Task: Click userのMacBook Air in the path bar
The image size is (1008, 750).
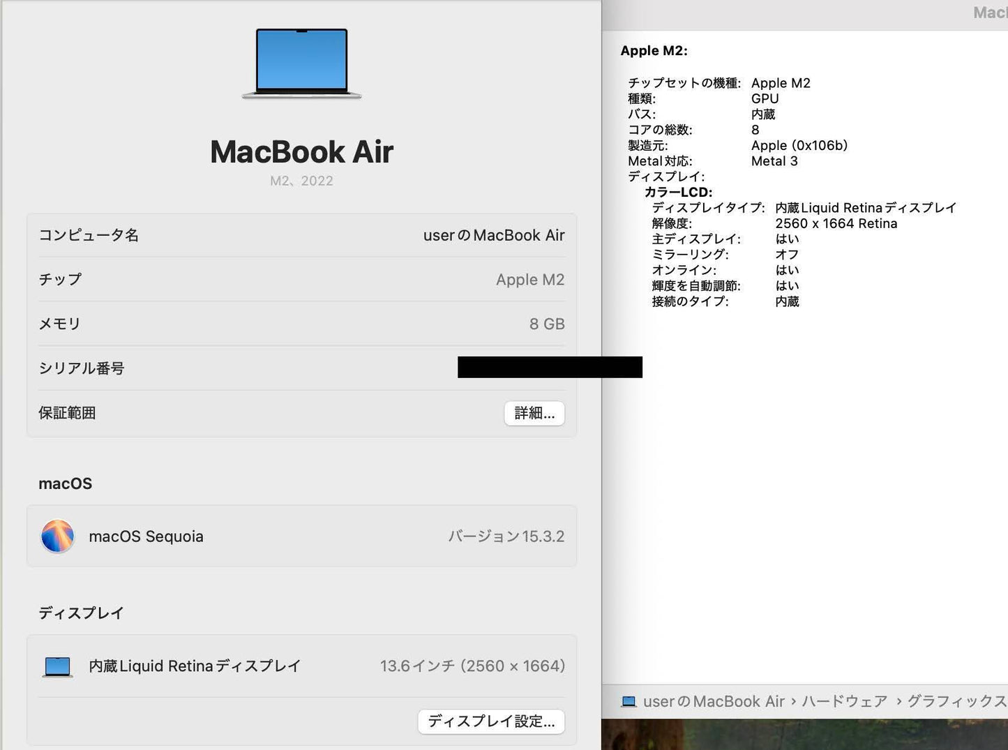Action: point(714,702)
